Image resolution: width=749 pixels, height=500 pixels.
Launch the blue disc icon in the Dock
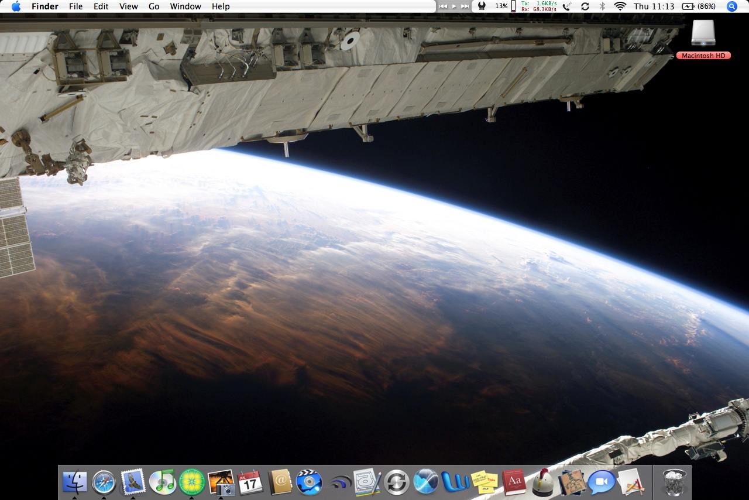(309, 482)
